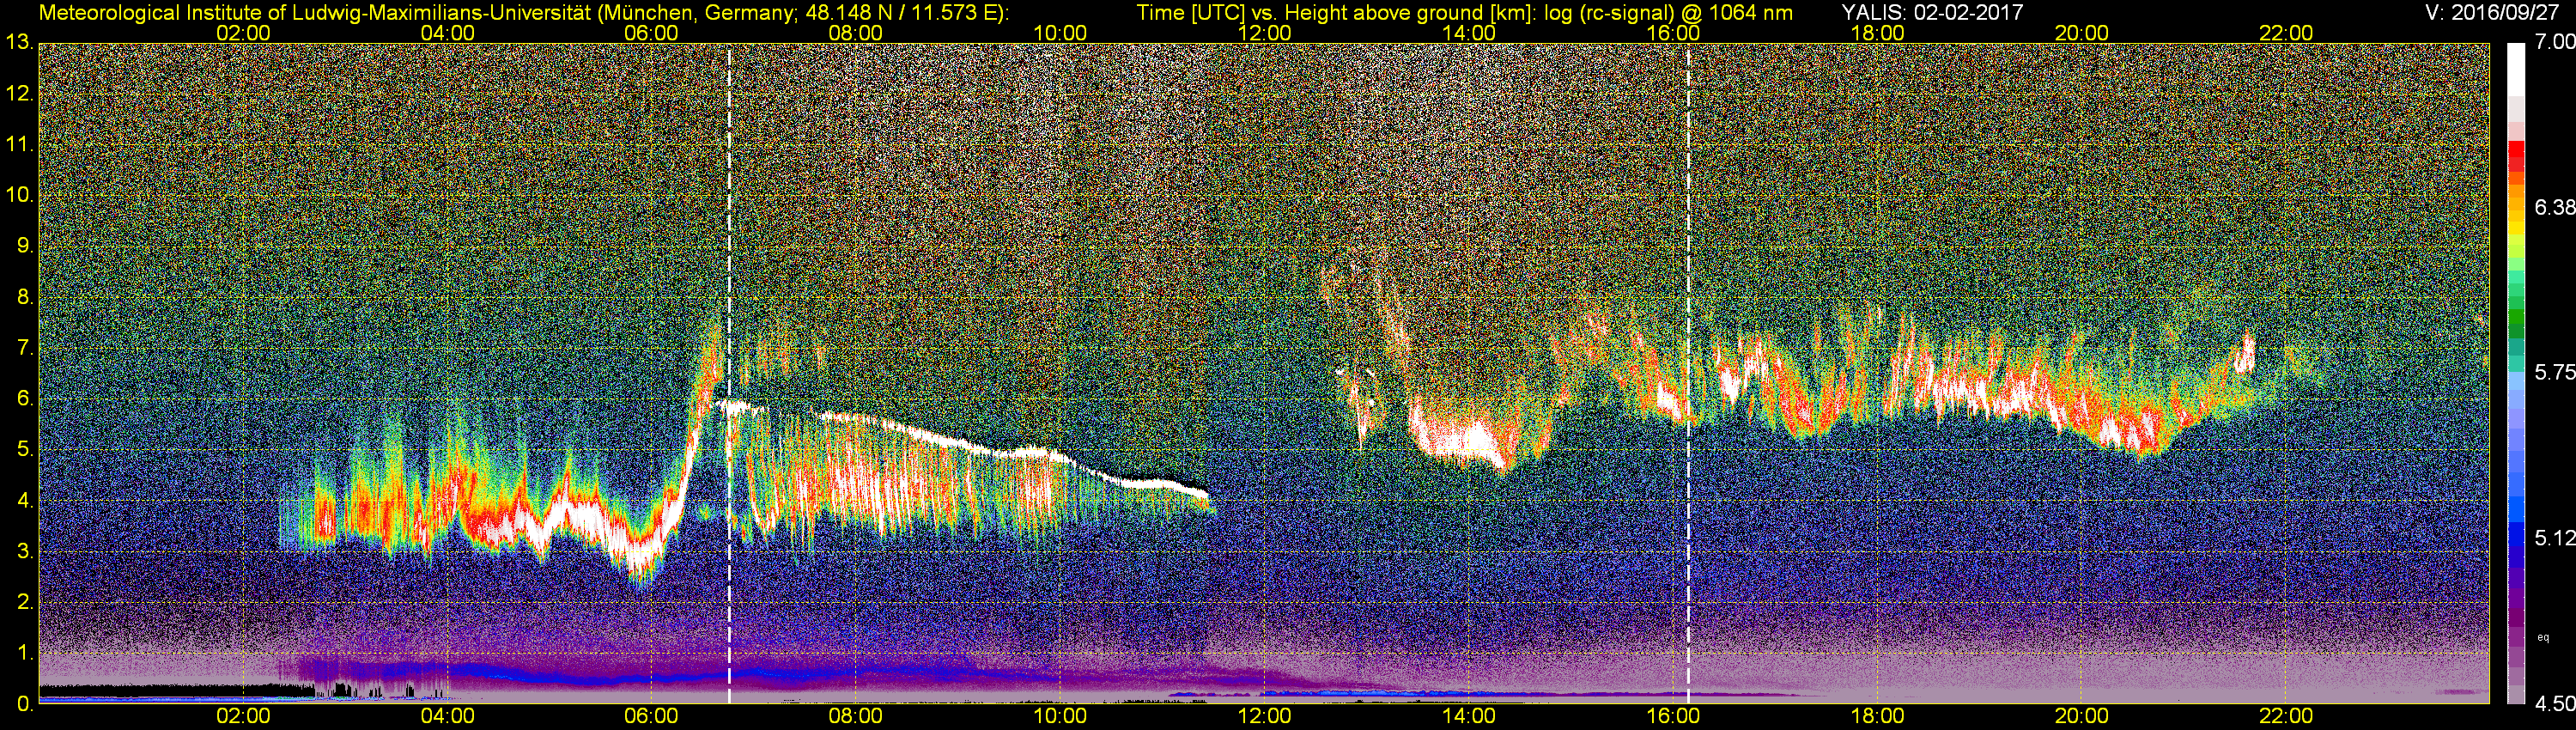Click the 5.75 value on the color scale

pyautogui.click(x=2555, y=372)
